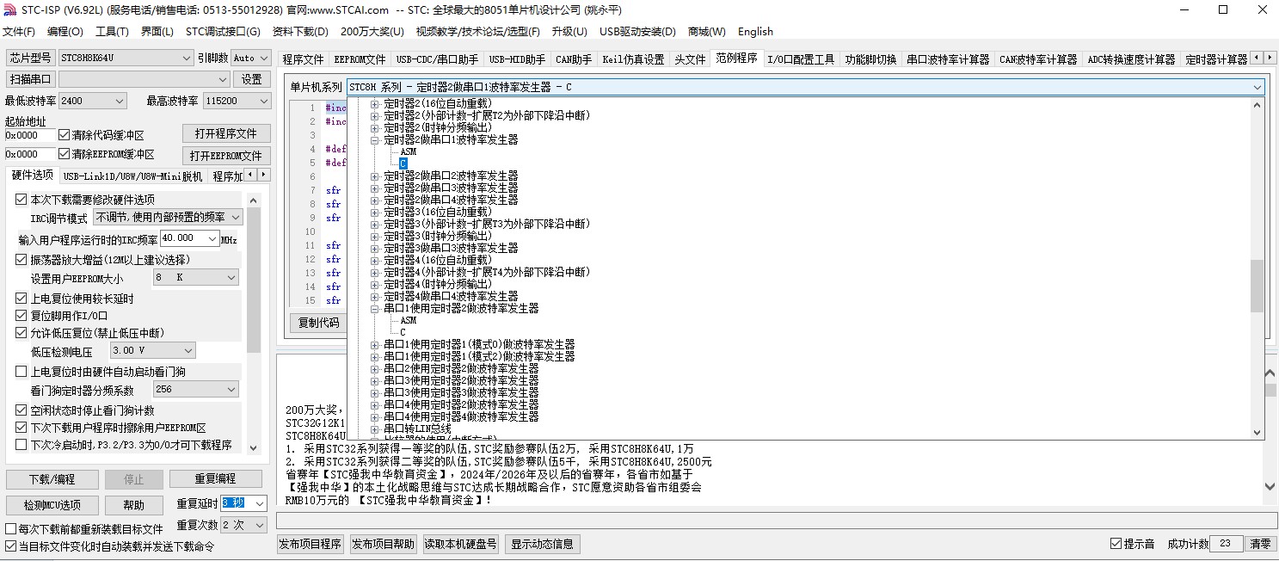1279x561 pixels.
Task: Toggle 空闲状态时停止看门狗计数 checkbox
Action: point(22,410)
